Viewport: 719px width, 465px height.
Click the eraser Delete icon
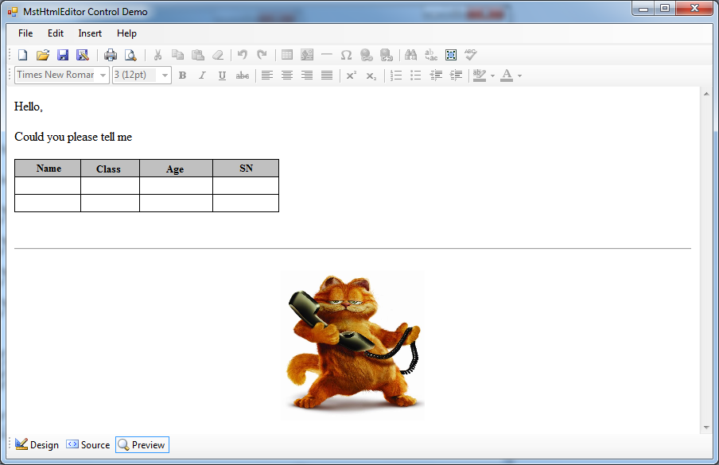click(218, 55)
